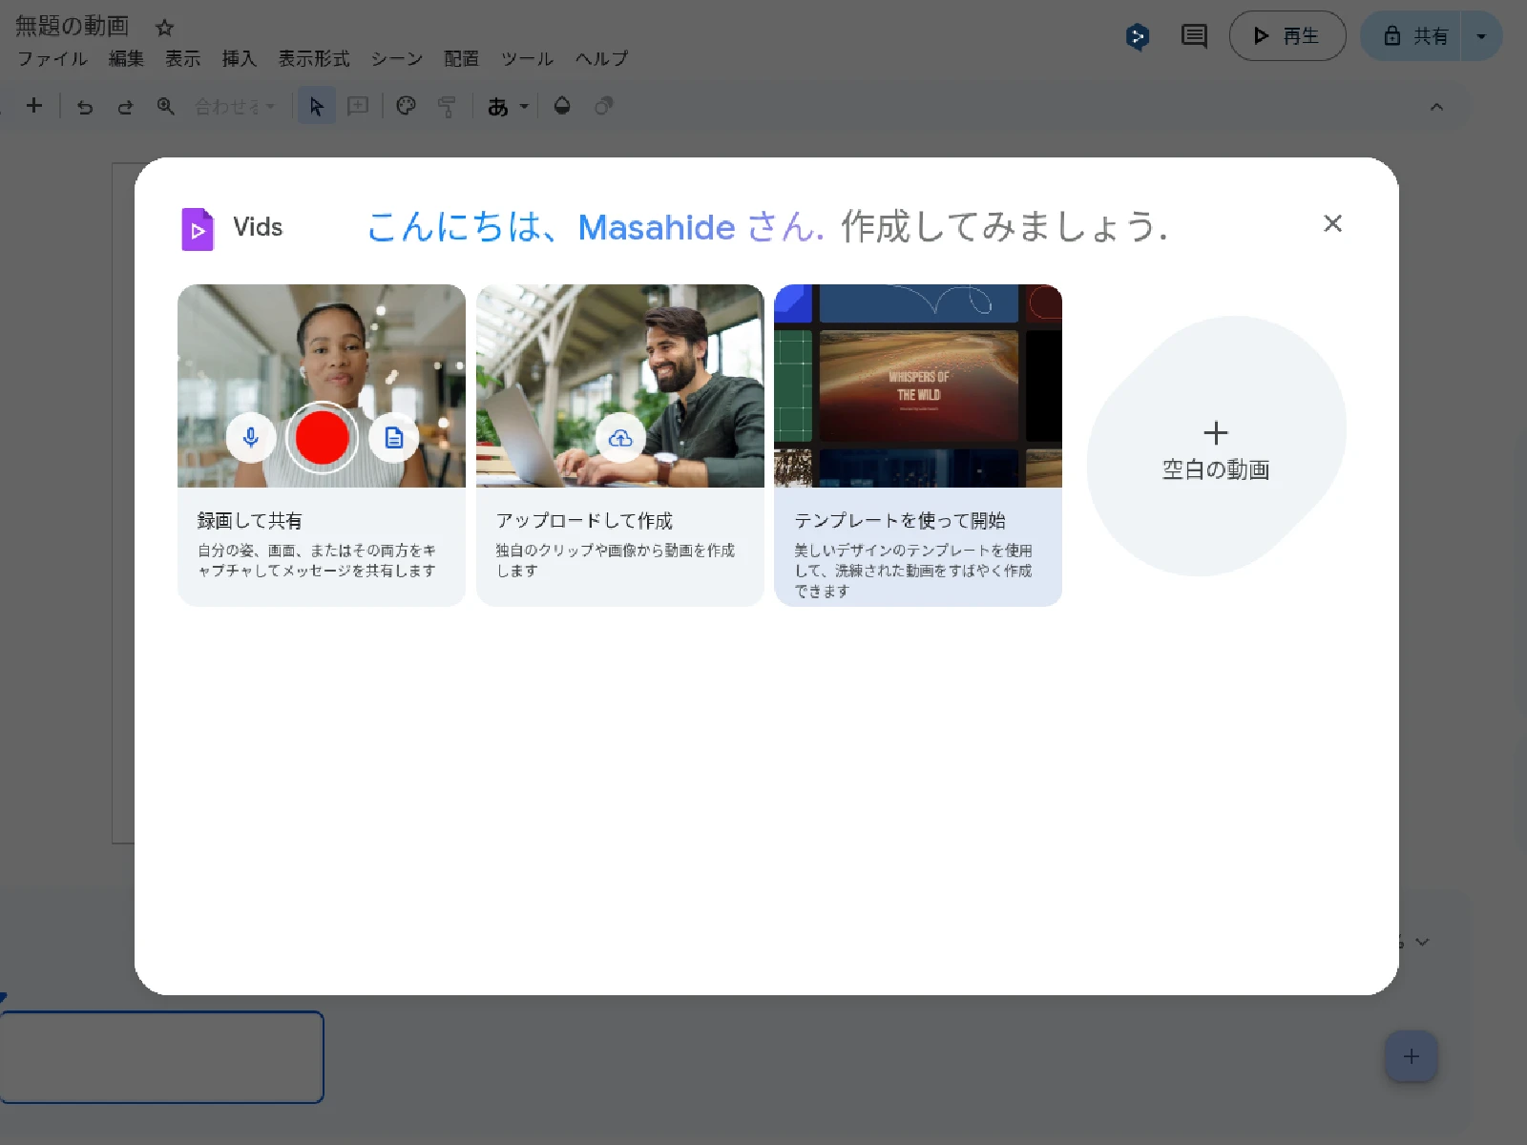
Task: Open the シーン menu
Action: tap(397, 59)
